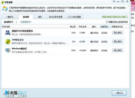Viewport: 135px width, 98px height.
Task: Click the 创新声卡KX混音器程序 program icon
Action: click(8, 33)
